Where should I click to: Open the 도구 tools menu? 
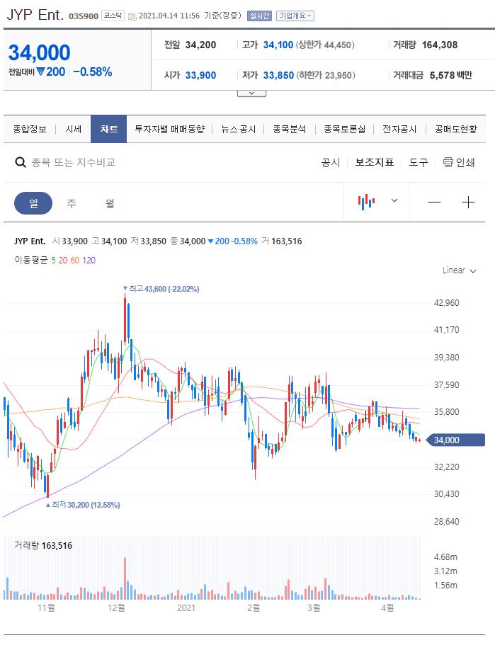tap(418, 162)
